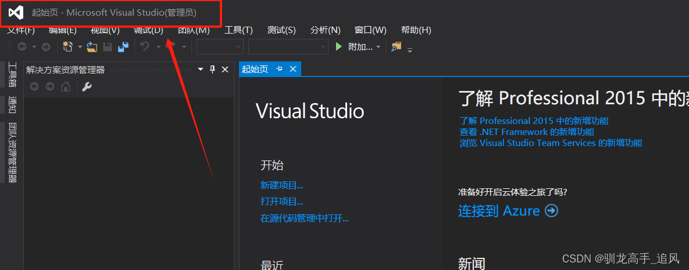Image resolution: width=689 pixels, height=270 pixels.
Task: Expand the 附加 button dropdown arrow
Action: tap(379, 47)
